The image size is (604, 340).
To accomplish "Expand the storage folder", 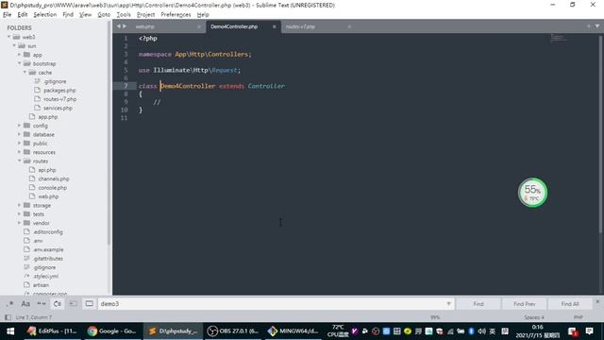I will click(19, 206).
